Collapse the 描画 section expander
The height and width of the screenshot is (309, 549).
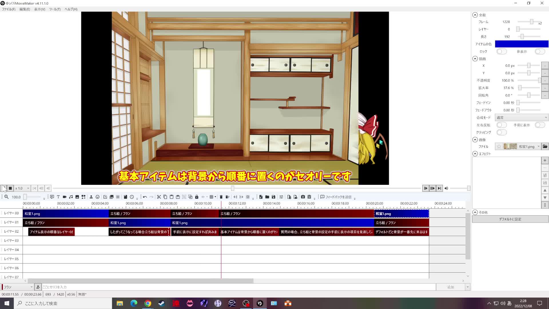[475, 59]
